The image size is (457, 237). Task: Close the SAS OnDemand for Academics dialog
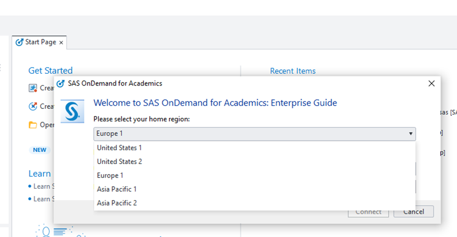(x=432, y=83)
